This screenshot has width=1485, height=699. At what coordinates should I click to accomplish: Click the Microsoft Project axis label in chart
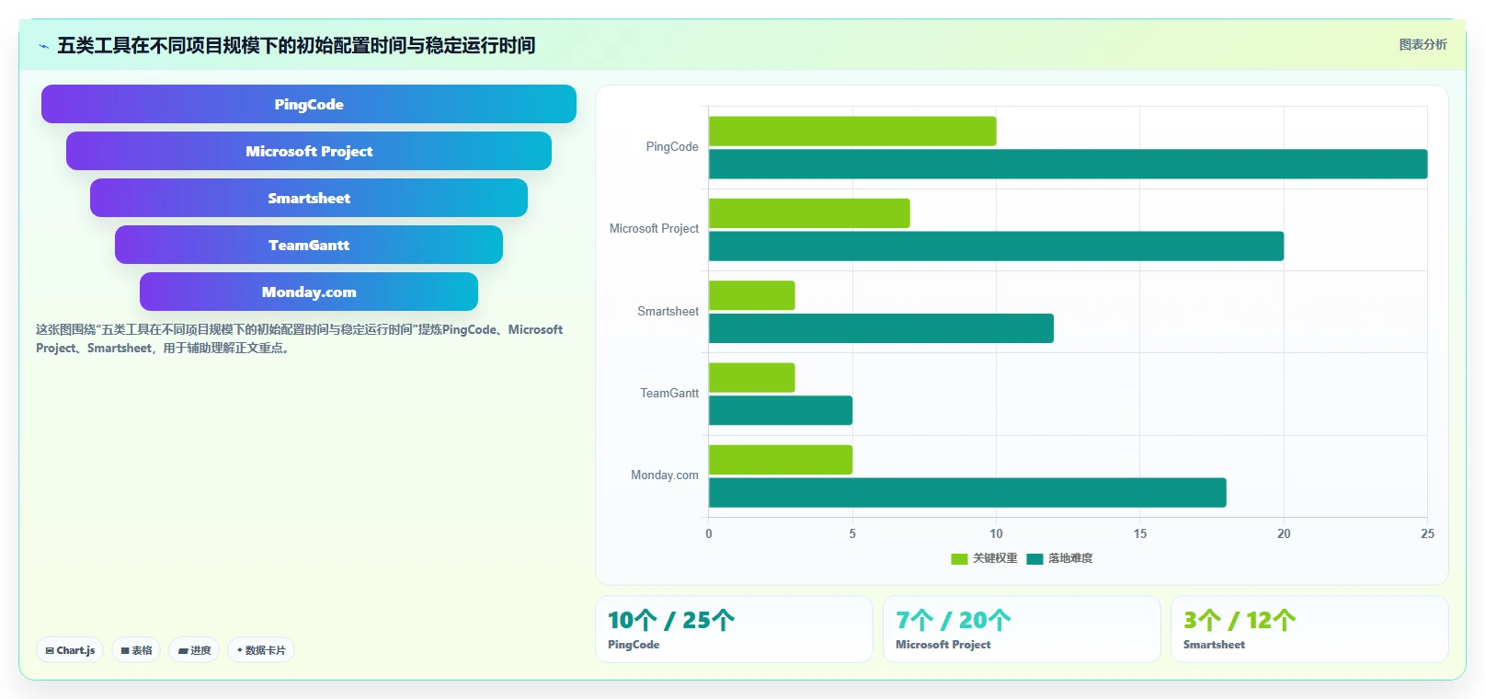pyautogui.click(x=654, y=229)
